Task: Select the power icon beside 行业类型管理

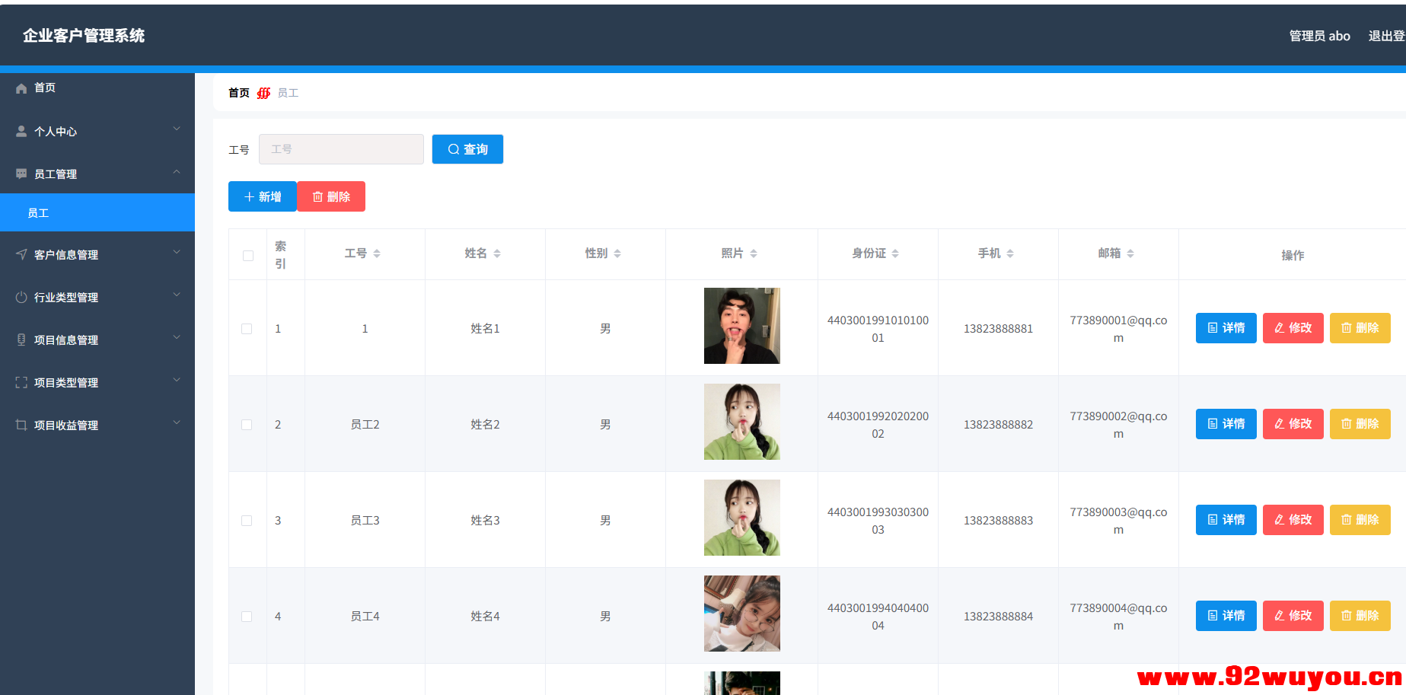Action: [x=21, y=297]
